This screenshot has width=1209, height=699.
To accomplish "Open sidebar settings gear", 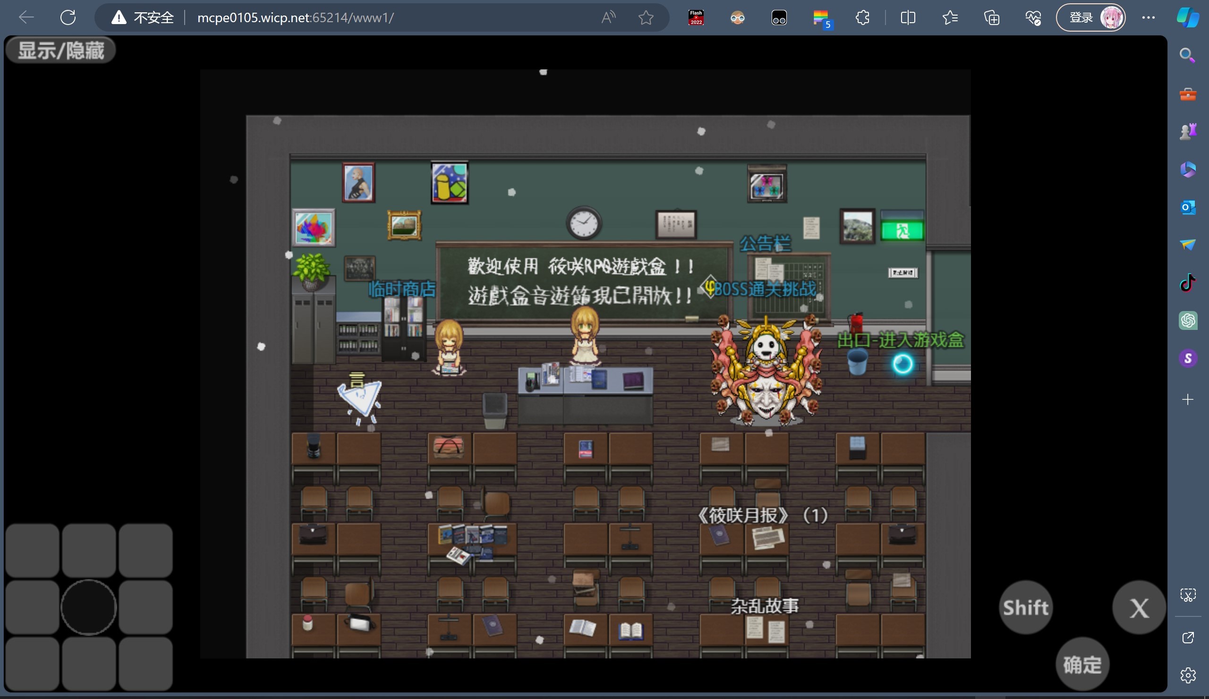I will [x=1187, y=675].
